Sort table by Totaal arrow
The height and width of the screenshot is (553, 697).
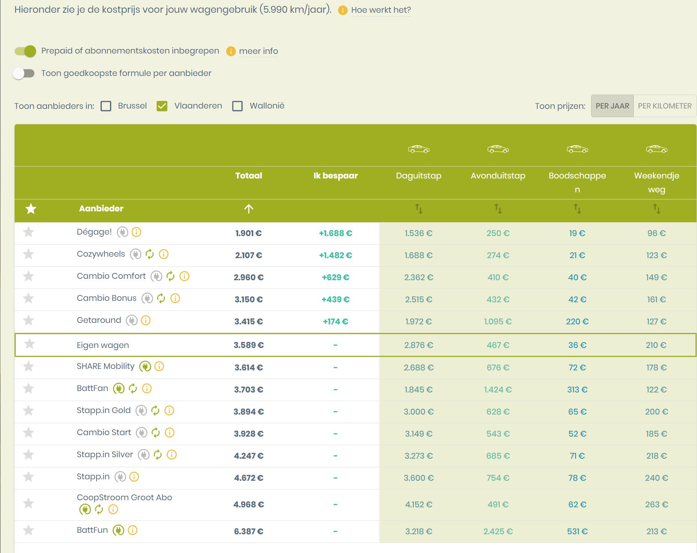coord(248,209)
